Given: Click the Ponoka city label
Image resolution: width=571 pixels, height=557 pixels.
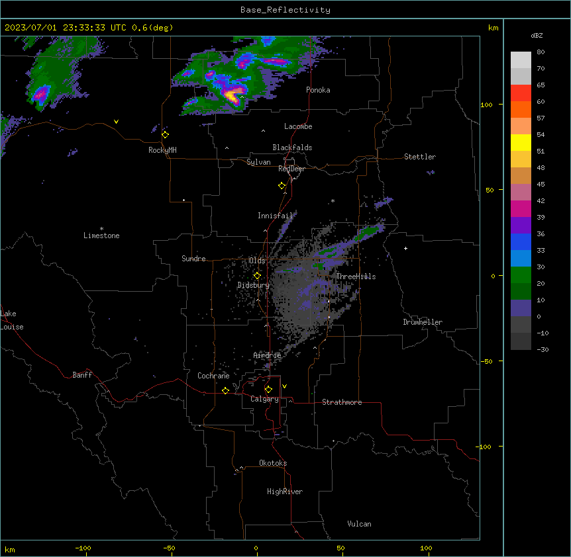Looking at the screenshot, I should click(318, 90).
